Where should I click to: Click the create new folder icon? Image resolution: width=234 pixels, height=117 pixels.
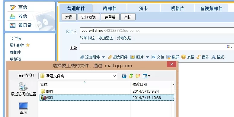138,76
